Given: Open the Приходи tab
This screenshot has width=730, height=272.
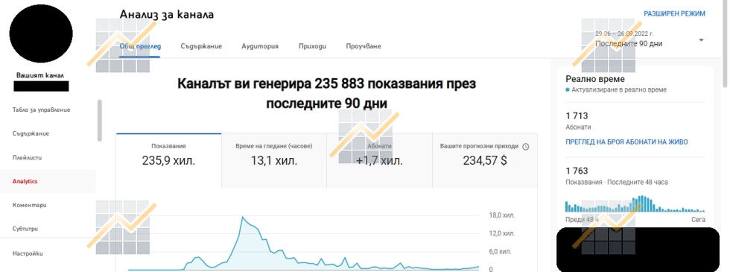Looking at the screenshot, I should pos(312,46).
